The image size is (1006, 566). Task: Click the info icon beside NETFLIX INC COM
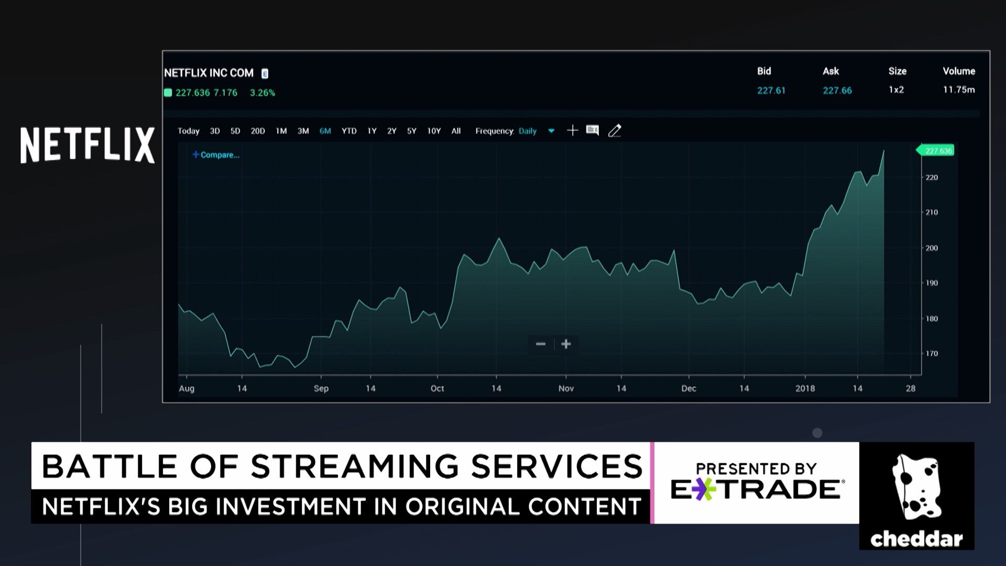click(265, 73)
